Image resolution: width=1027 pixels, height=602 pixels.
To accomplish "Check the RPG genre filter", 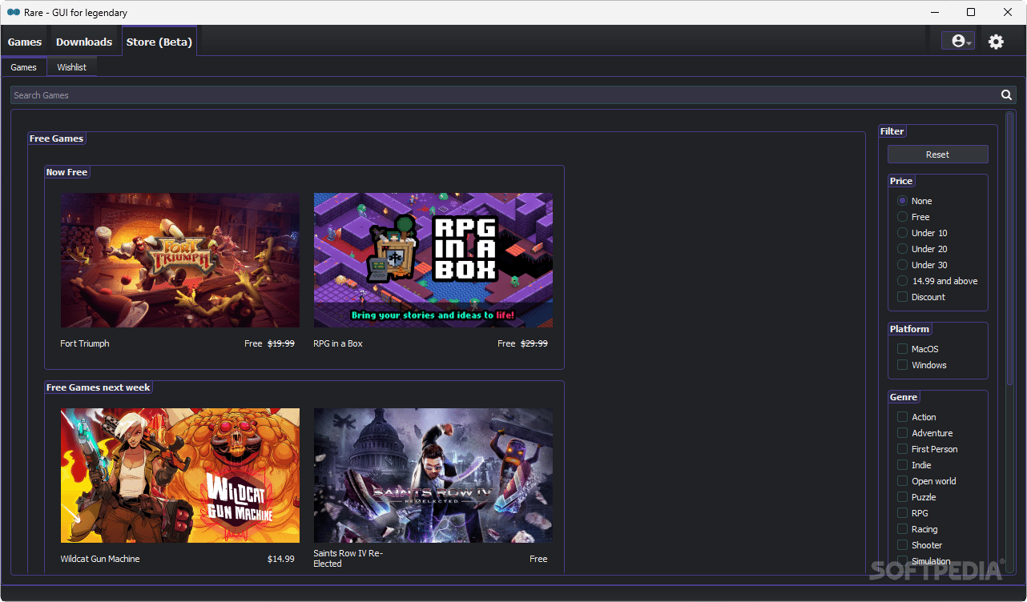I will pos(902,513).
